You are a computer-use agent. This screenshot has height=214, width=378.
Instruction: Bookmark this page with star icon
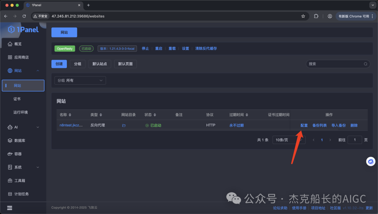click(x=303, y=16)
